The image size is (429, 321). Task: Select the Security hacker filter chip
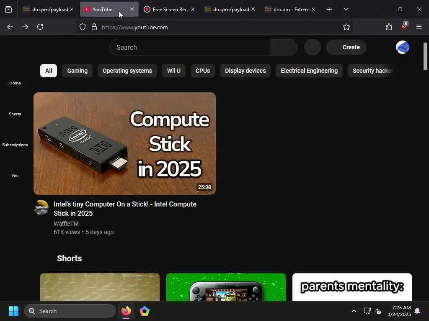point(370,71)
